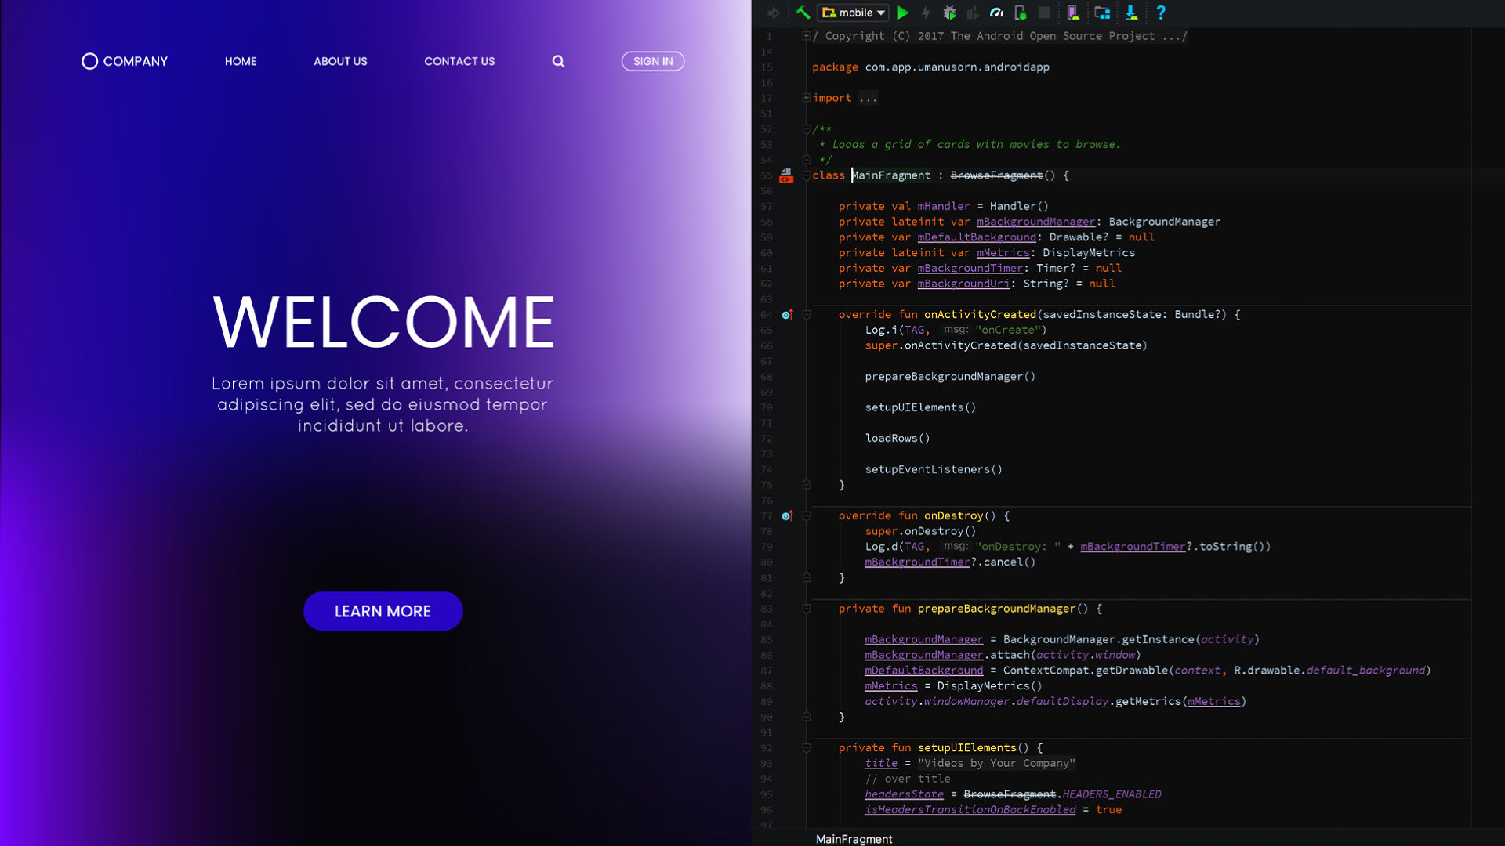Open the Profiler gauge icon
The image size is (1505, 846).
(996, 13)
